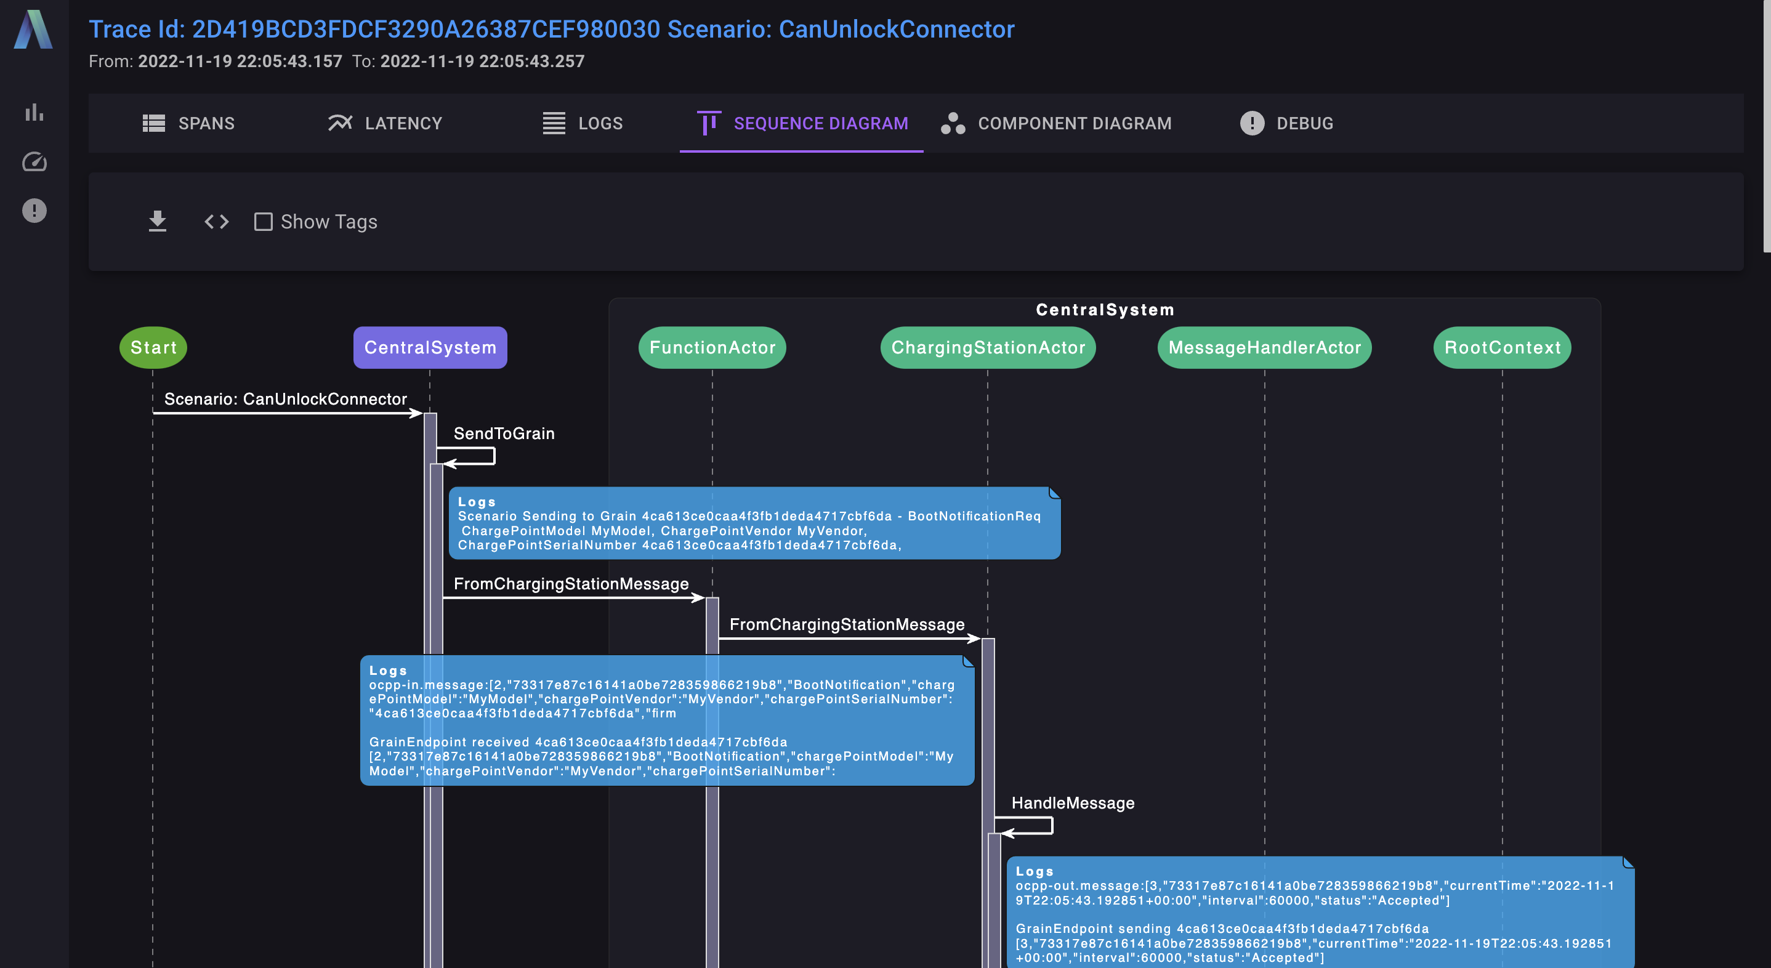Open the speedometer gauge sidebar icon
Screen dimensions: 1771x968
[34, 161]
